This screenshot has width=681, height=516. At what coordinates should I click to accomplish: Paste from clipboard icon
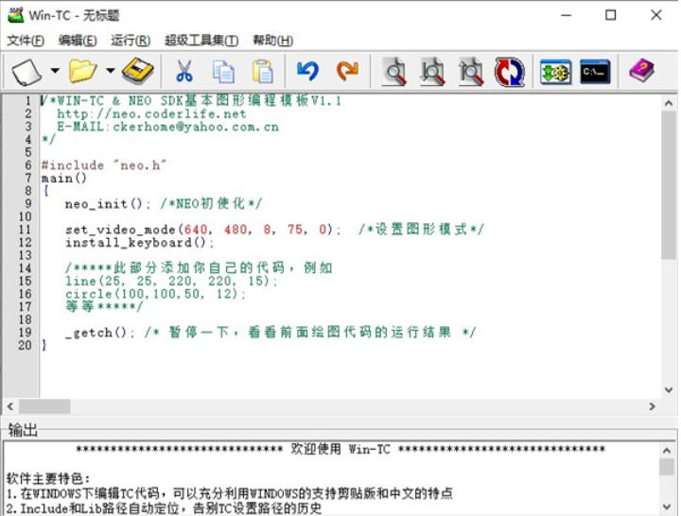(262, 71)
